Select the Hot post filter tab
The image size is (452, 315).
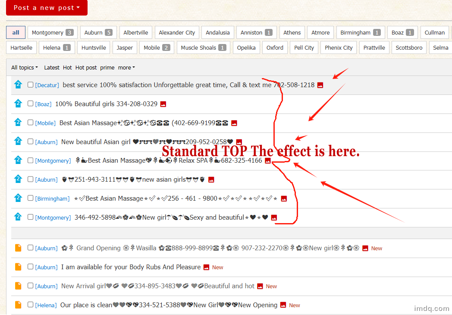pyautogui.click(x=86, y=67)
